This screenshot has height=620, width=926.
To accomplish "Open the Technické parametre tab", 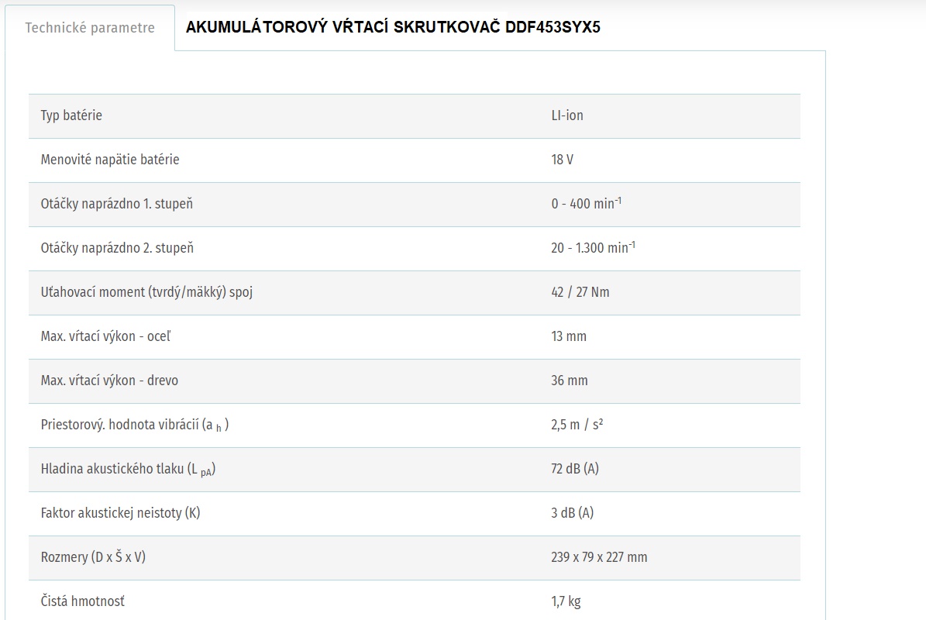I will click(x=90, y=28).
